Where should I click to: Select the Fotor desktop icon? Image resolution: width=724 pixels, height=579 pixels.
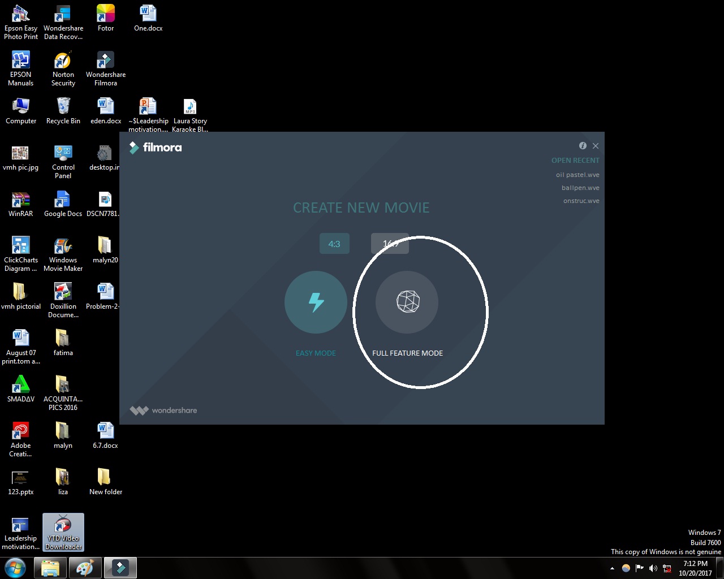tap(106, 18)
